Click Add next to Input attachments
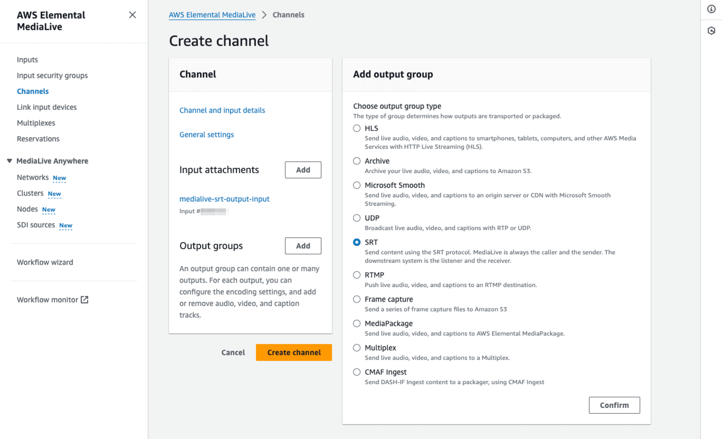Screen dimensions: 722x439 tap(303, 170)
